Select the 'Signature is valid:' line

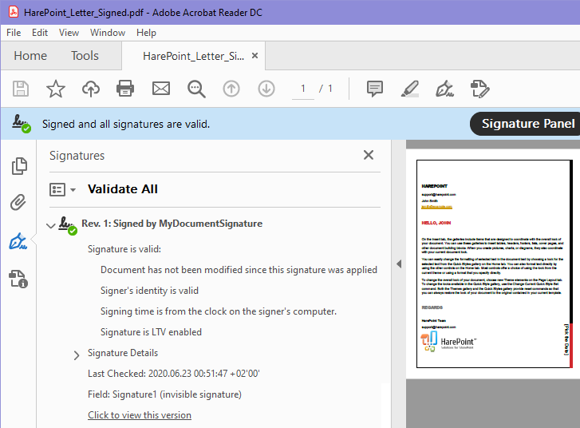click(124, 249)
